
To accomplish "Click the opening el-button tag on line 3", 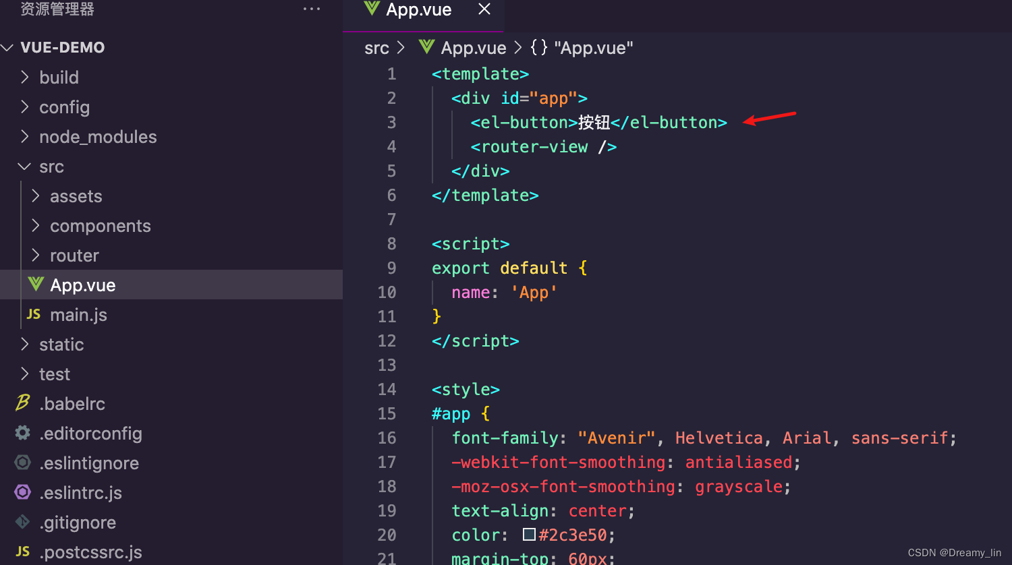I will (524, 122).
